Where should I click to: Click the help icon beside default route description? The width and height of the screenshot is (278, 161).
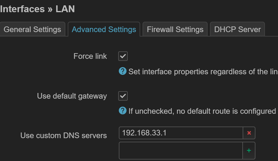click(122, 111)
